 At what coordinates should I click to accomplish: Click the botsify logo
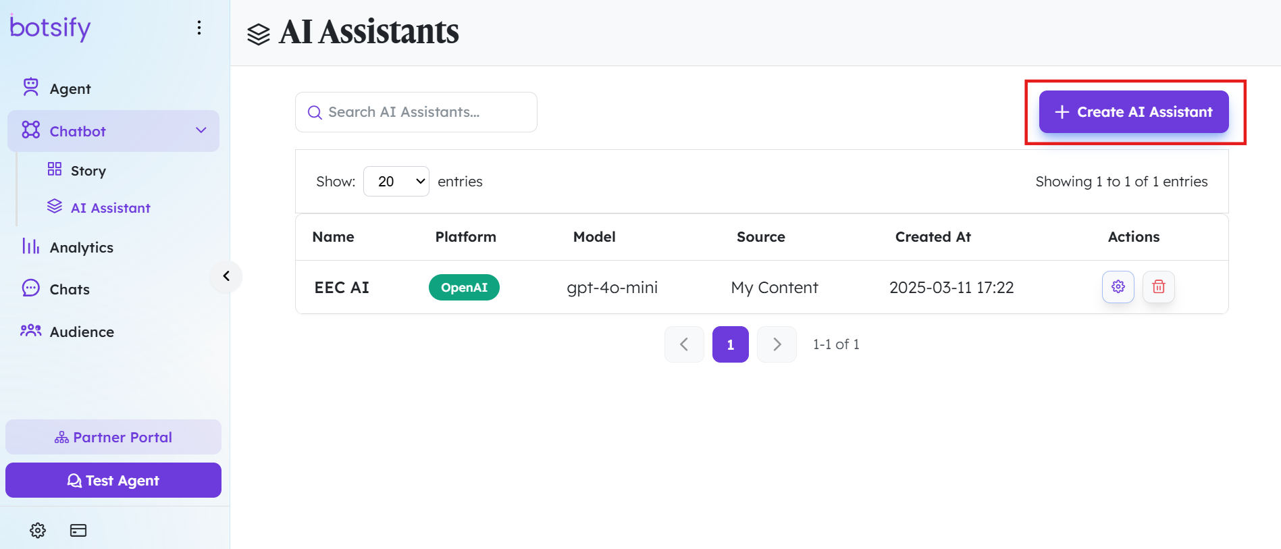[x=50, y=28]
